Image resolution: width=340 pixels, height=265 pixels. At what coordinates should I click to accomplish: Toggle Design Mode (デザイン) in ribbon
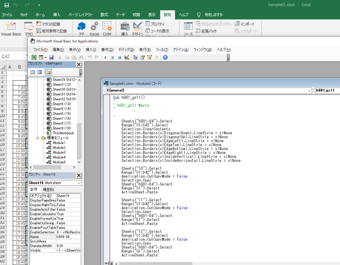(x=138, y=29)
